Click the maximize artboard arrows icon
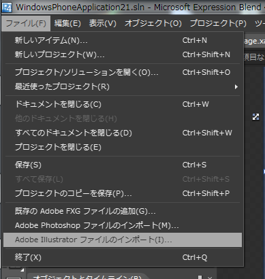The image size is (265, 279). 255,117
